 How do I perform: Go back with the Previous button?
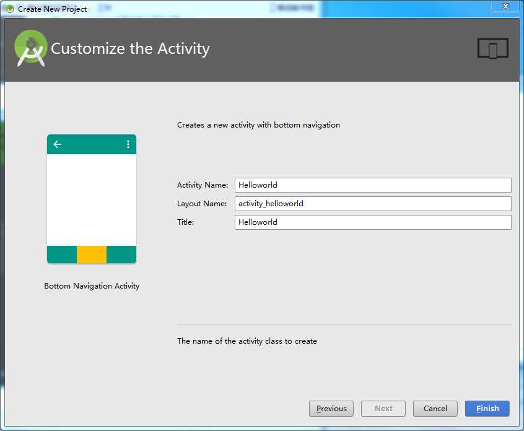coord(331,408)
